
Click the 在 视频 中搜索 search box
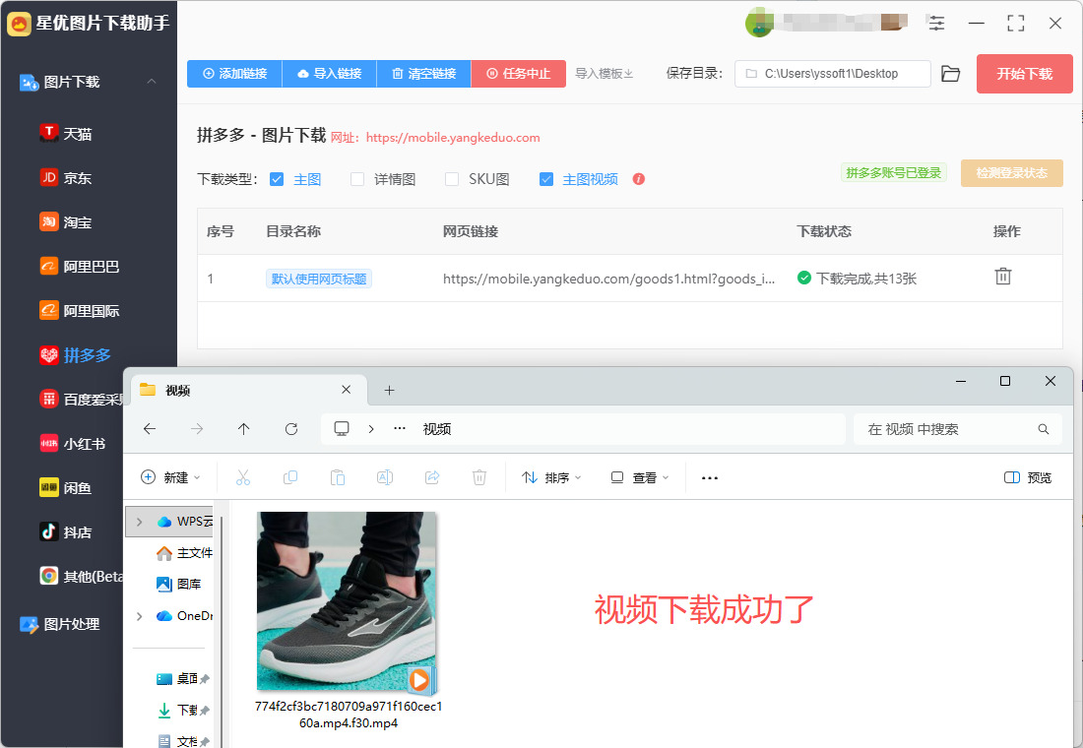point(957,429)
